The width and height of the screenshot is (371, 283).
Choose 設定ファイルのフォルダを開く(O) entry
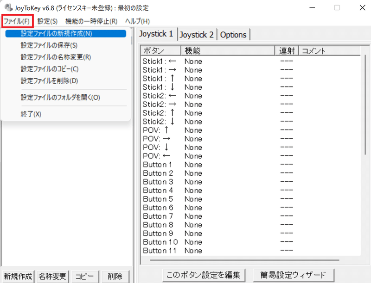click(x=66, y=98)
